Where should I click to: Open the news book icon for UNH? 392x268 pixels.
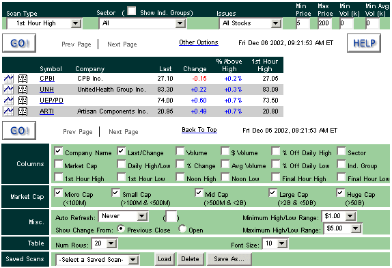click(x=23, y=90)
